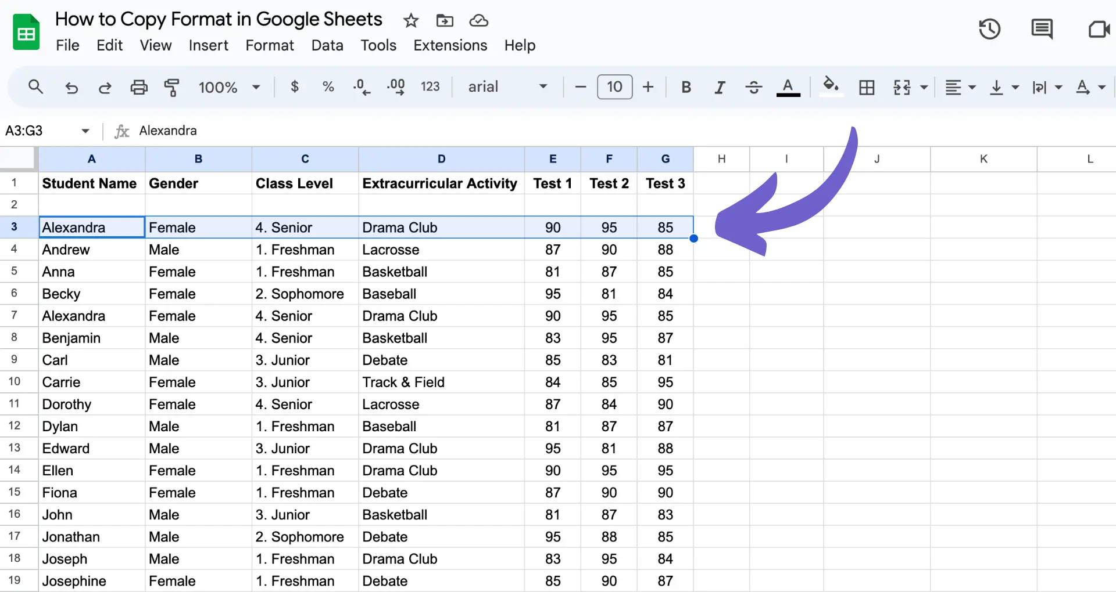
Task: Open comments history icon
Action: (x=1042, y=29)
